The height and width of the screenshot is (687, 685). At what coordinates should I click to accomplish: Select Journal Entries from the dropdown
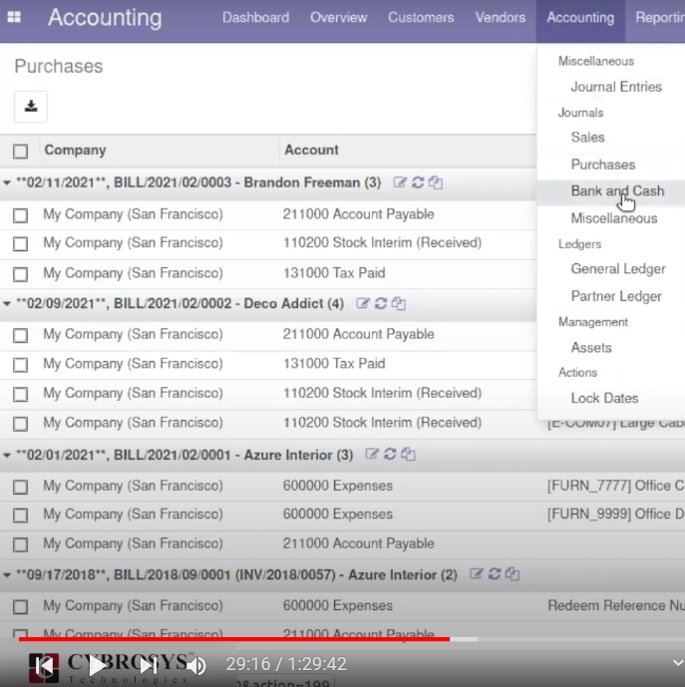click(616, 87)
